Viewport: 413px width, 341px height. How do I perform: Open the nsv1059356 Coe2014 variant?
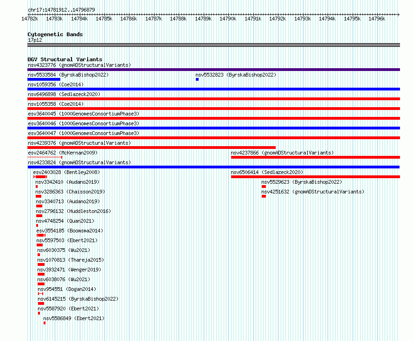pyautogui.click(x=56, y=84)
